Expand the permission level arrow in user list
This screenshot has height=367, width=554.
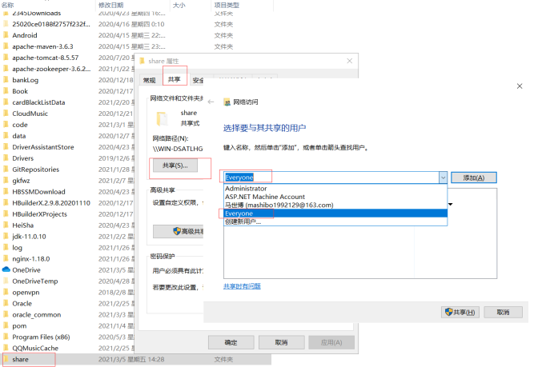(x=451, y=205)
